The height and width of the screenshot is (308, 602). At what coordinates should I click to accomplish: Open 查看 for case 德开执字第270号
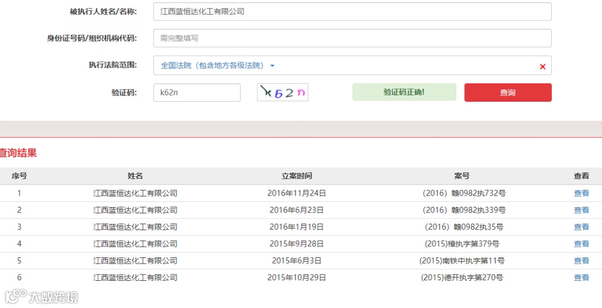point(581,277)
